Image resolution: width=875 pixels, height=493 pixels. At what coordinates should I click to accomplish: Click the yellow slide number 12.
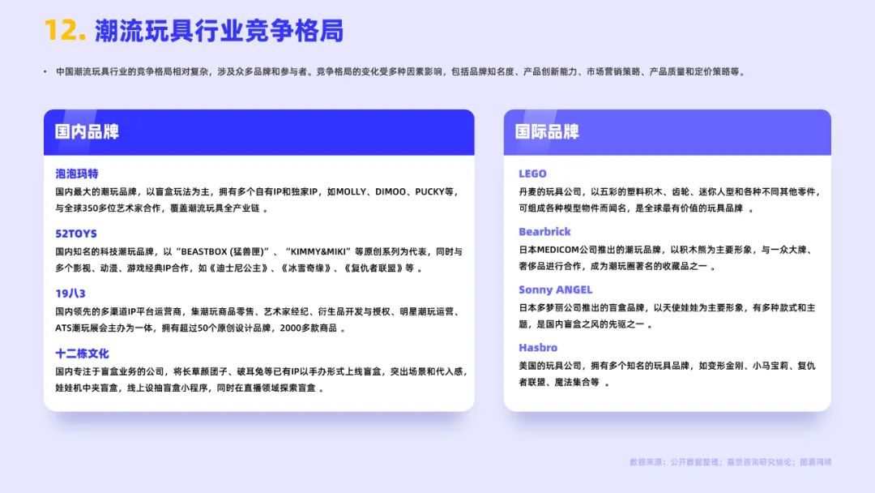pos(66,31)
